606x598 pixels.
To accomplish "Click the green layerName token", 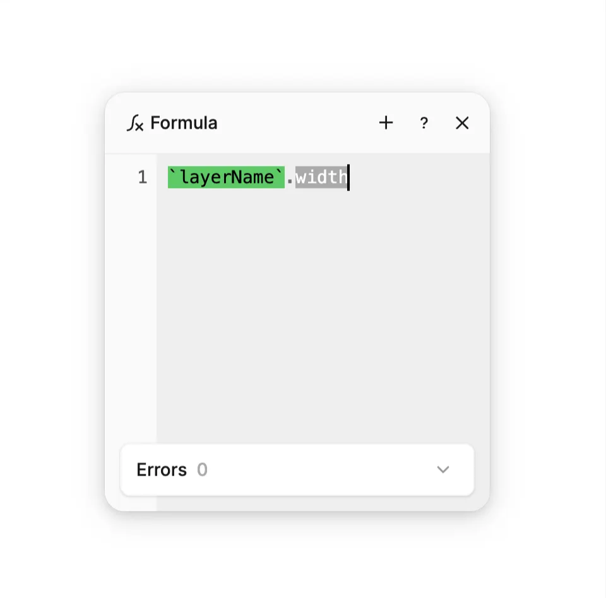I will tap(225, 177).
